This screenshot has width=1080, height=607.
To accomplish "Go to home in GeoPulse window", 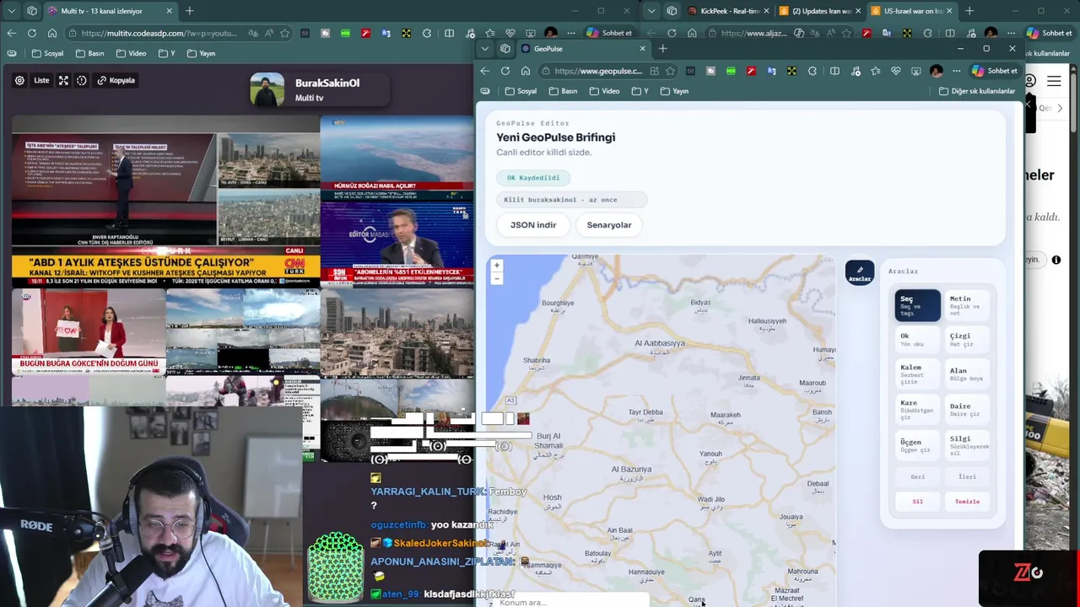I will pos(526,71).
